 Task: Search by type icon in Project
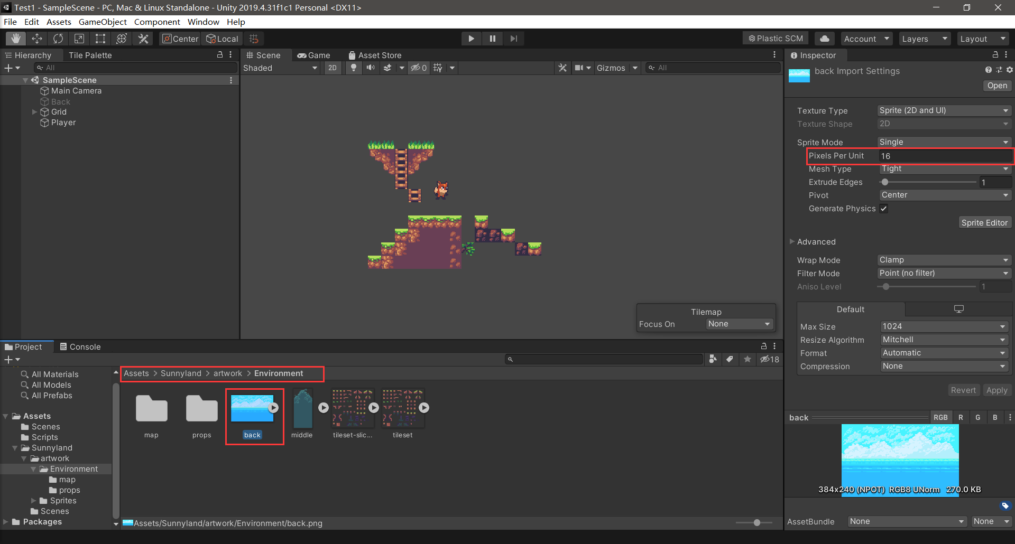tap(713, 359)
